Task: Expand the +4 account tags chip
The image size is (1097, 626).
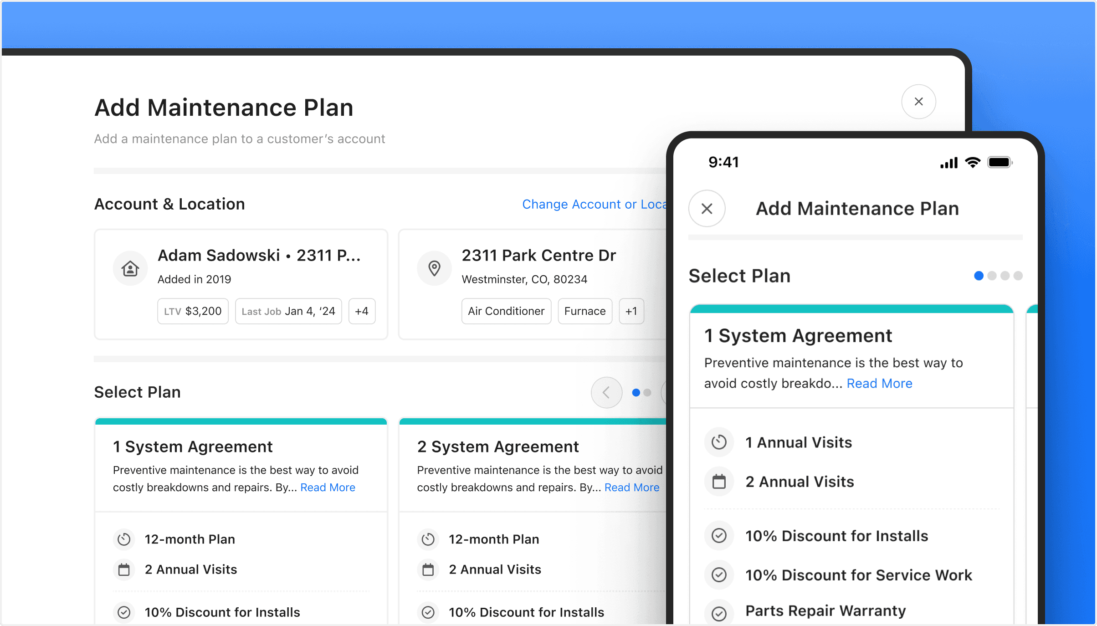Action: [x=362, y=311]
